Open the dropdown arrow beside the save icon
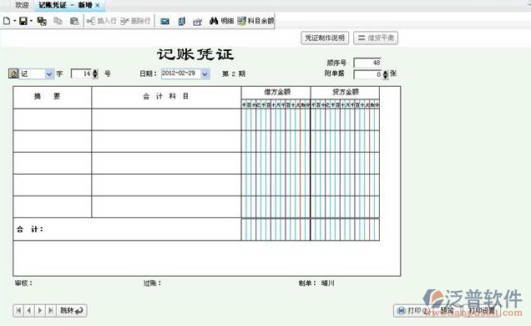The height and width of the screenshot is (326, 531). pos(31,21)
